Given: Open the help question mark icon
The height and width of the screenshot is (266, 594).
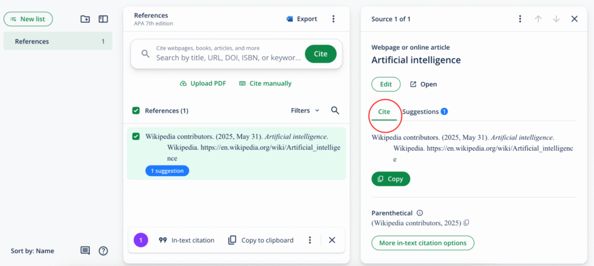Looking at the screenshot, I should click(103, 250).
